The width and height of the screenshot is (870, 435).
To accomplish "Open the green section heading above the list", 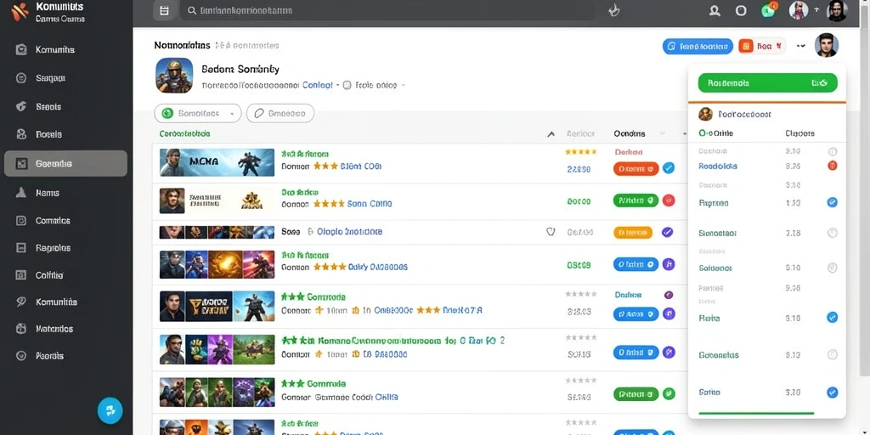I will (184, 133).
